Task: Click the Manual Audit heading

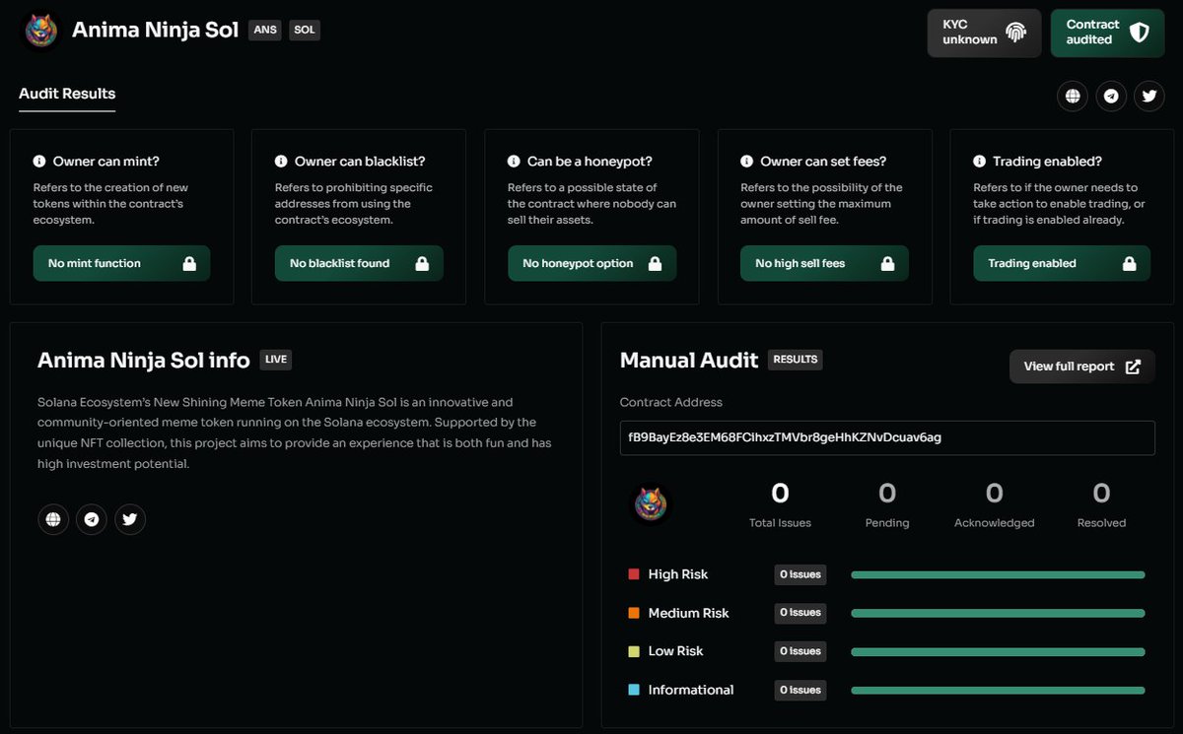Action: tap(689, 361)
